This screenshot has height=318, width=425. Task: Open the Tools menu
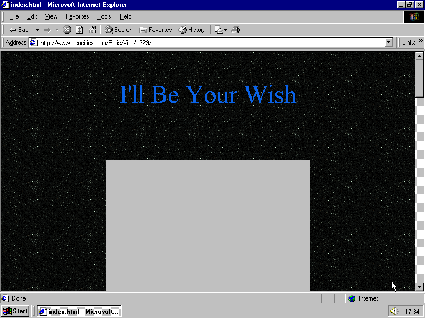pos(104,16)
